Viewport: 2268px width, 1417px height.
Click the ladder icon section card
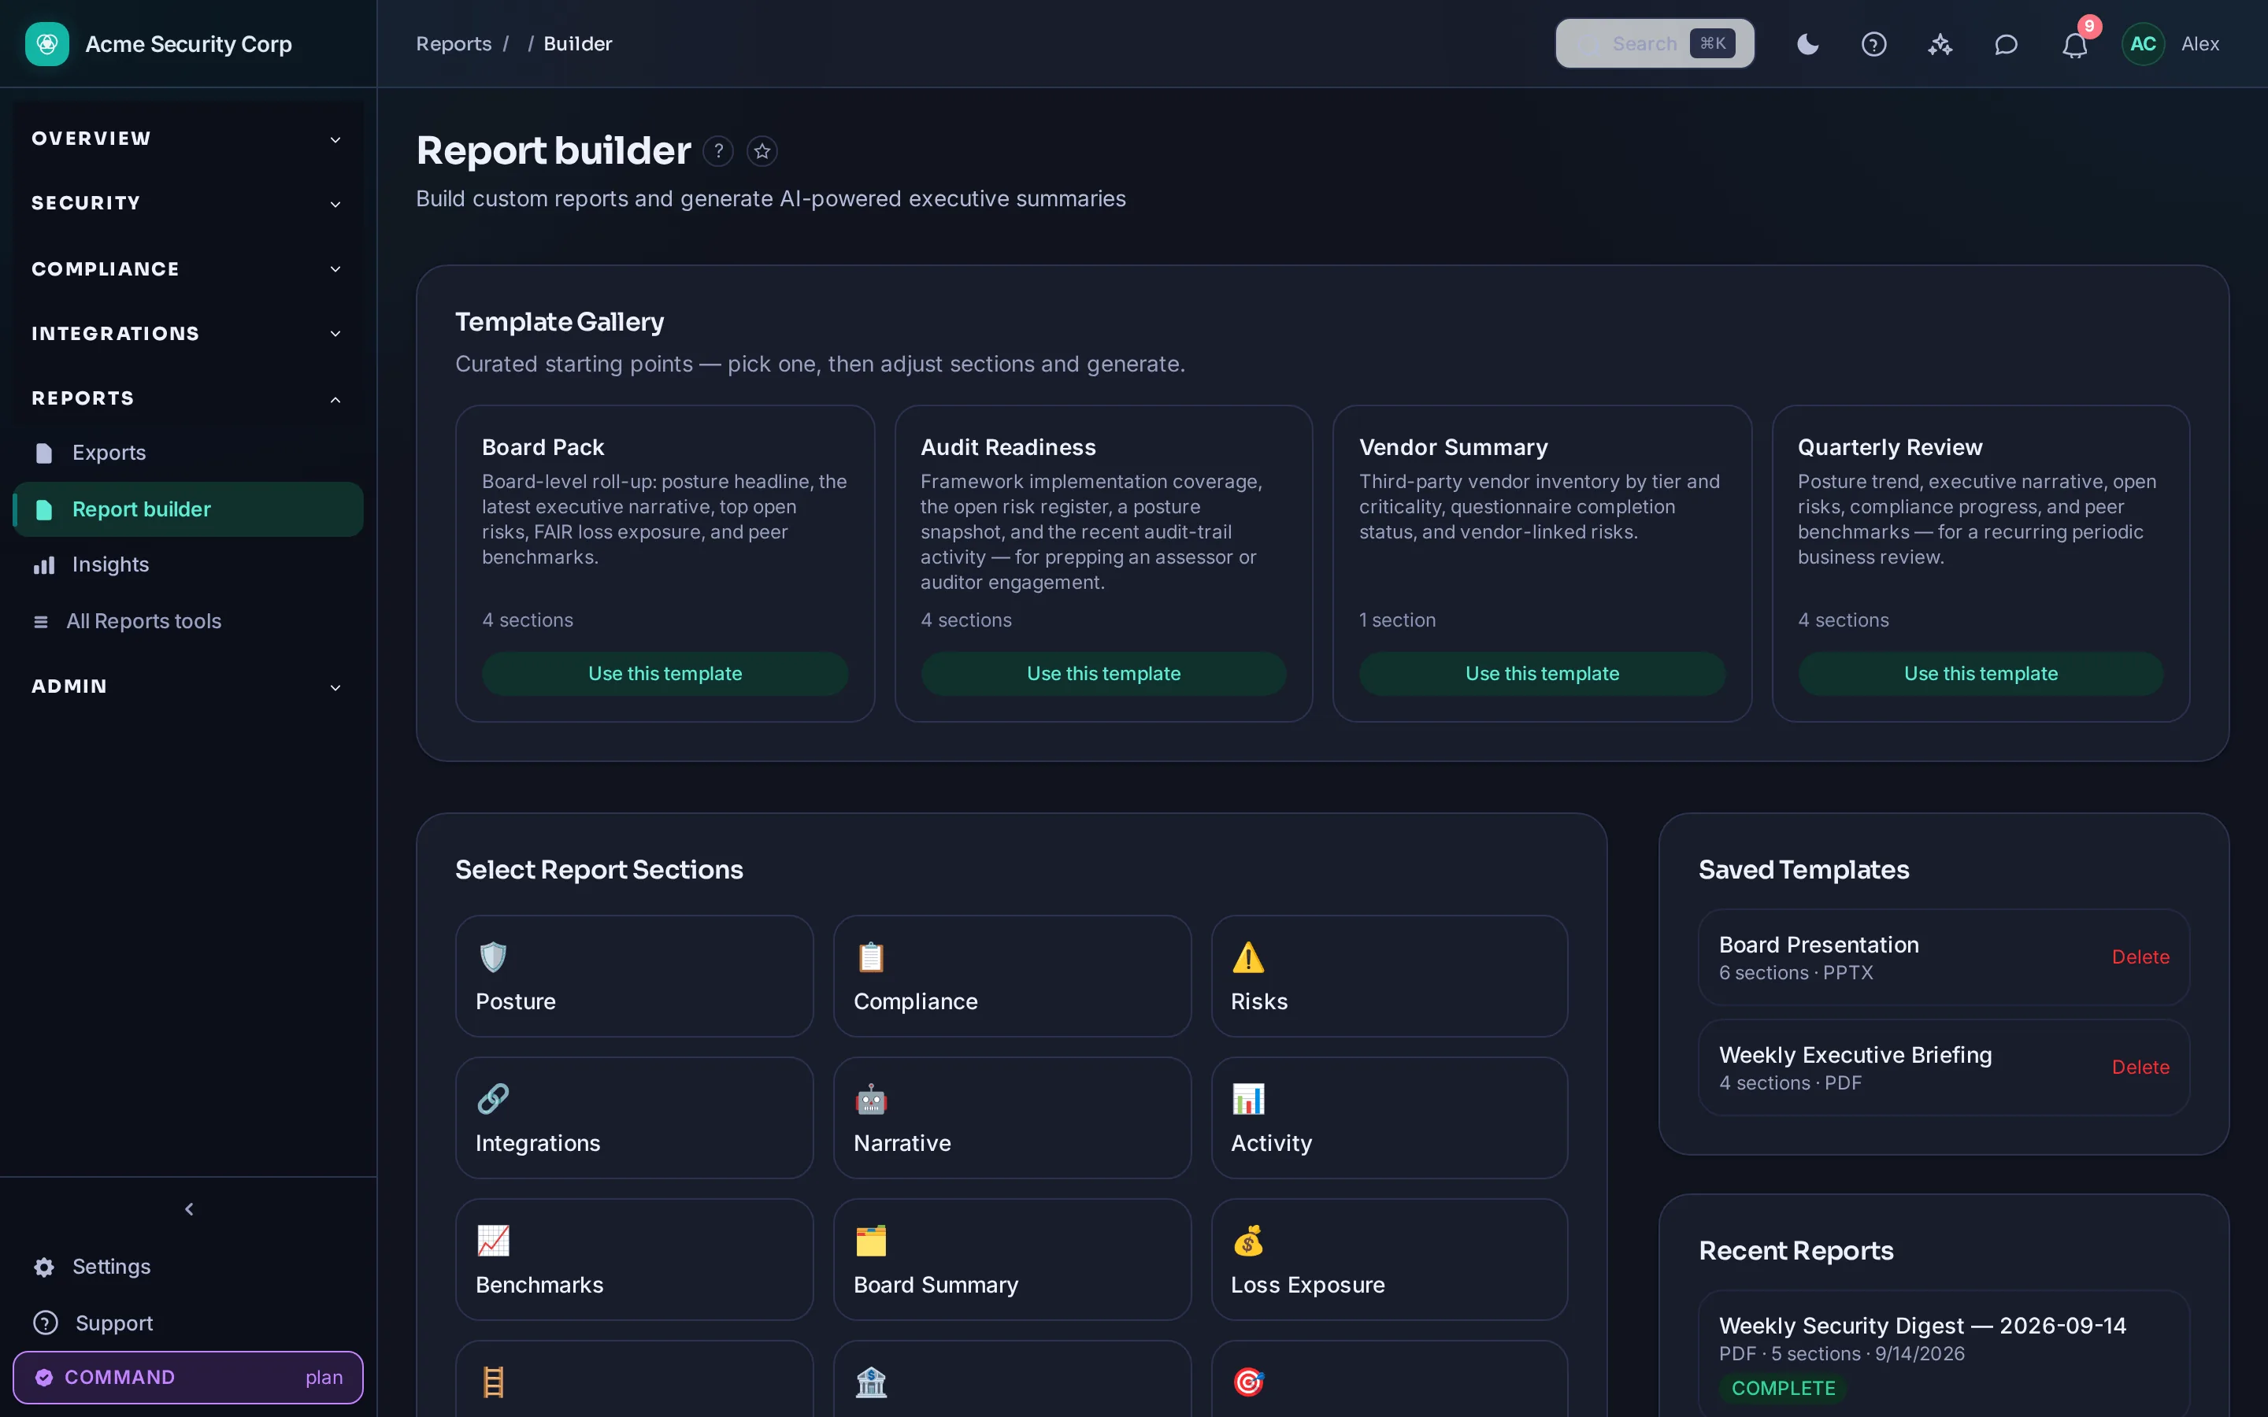point(635,1378)
